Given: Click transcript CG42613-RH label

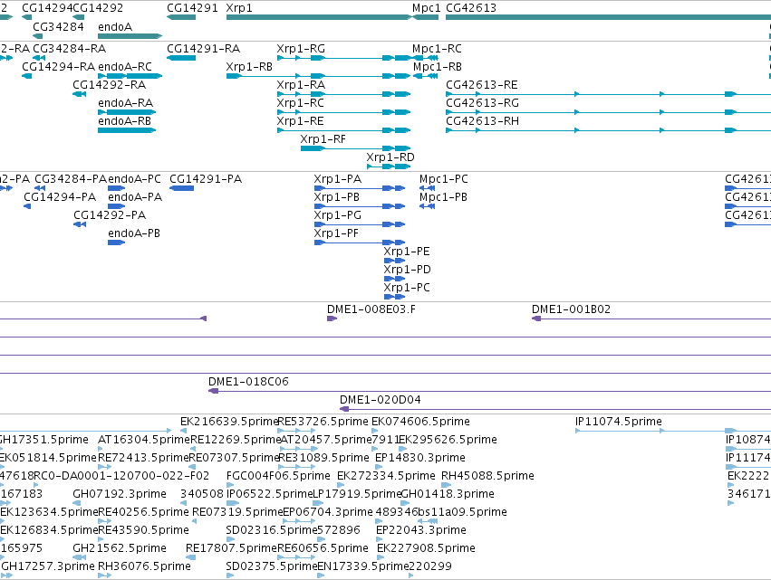Looking at the screenshot, I should [482, 121].
